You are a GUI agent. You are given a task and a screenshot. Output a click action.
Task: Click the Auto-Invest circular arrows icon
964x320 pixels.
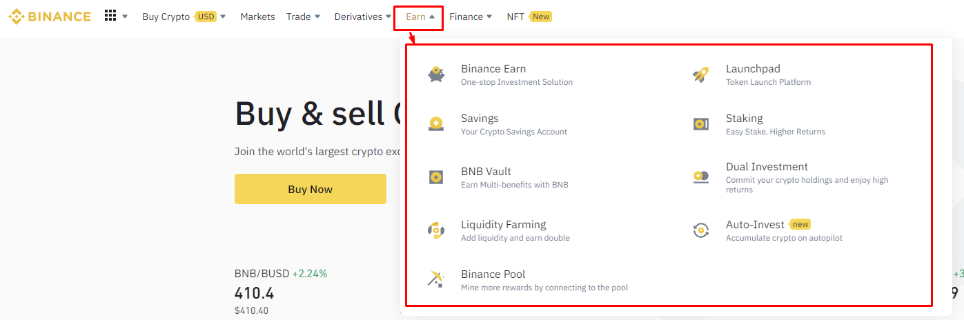[700, 230]
